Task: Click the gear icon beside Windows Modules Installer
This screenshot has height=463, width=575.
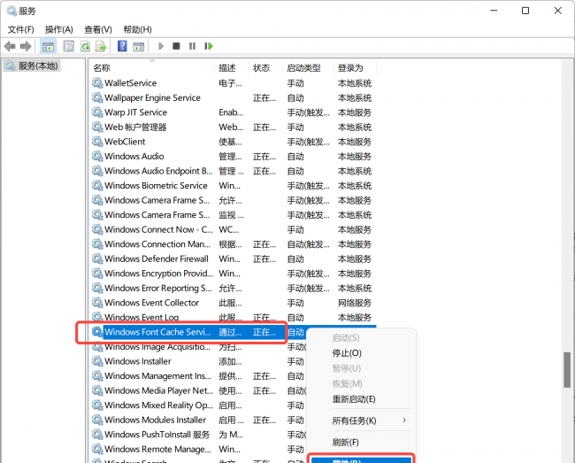Action: pyautogui.click(x=97, y=420)
